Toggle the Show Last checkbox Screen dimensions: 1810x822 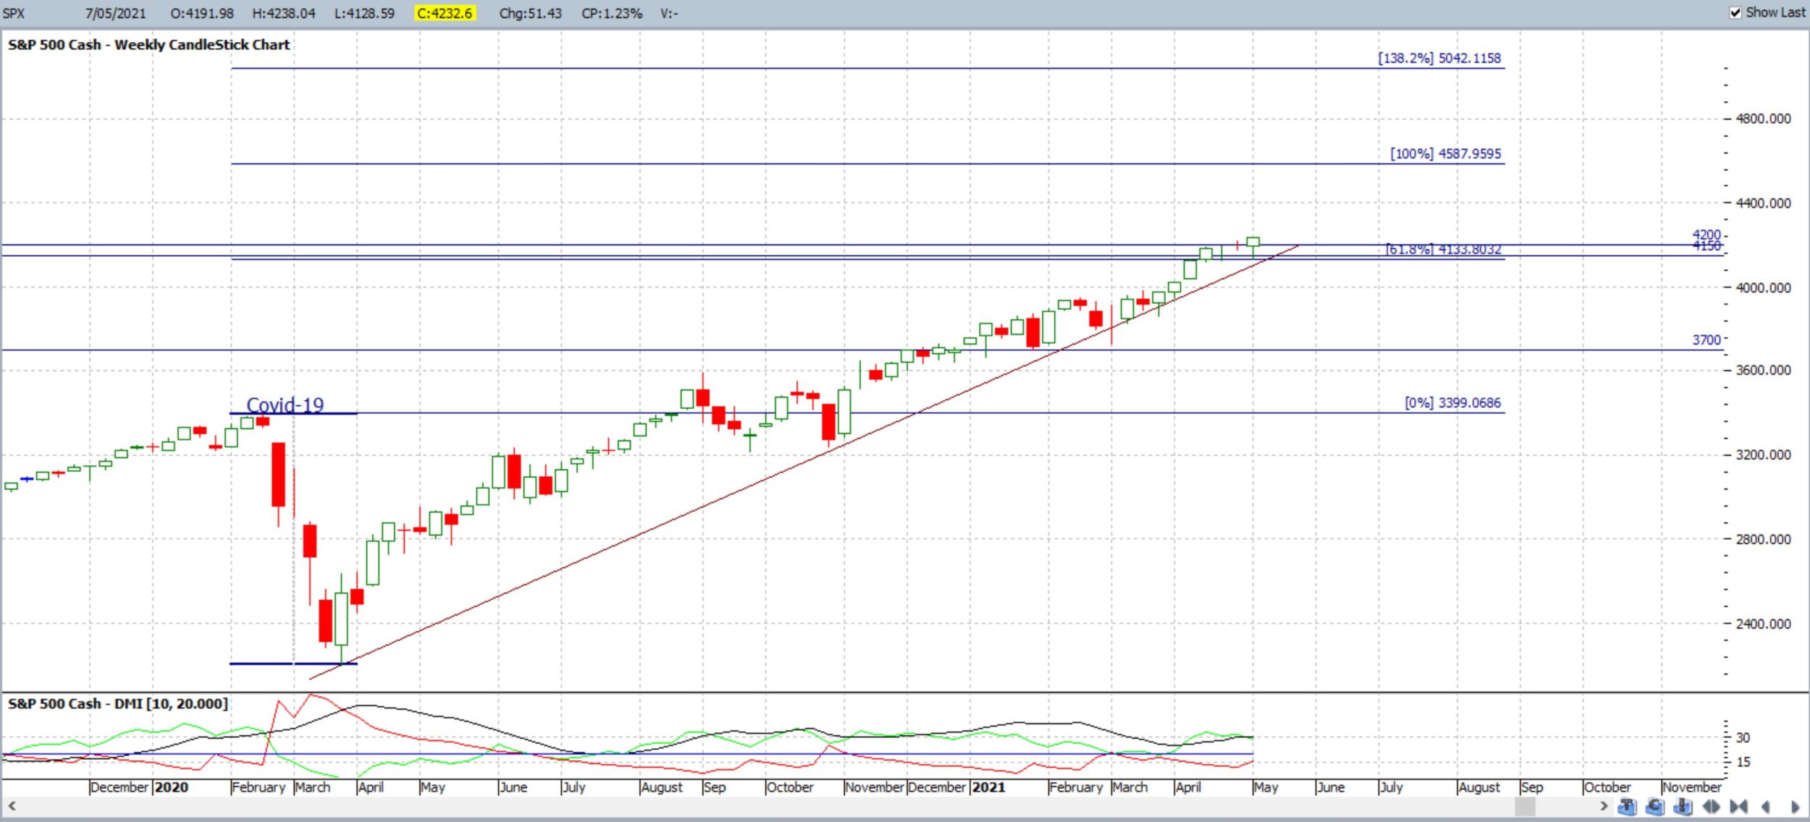(x=1735, y=12)
